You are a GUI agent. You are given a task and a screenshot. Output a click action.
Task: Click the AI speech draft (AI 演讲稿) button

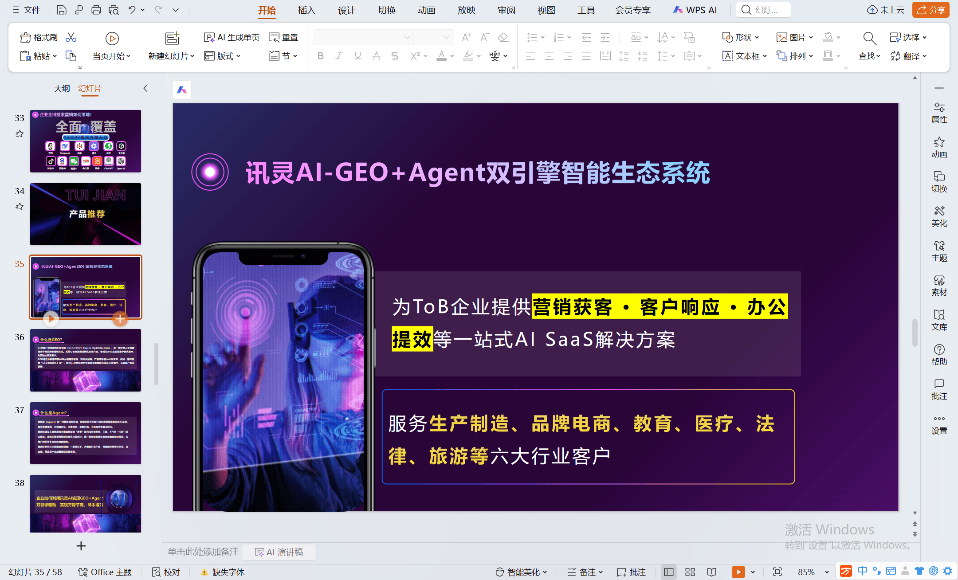pos(279,552)
